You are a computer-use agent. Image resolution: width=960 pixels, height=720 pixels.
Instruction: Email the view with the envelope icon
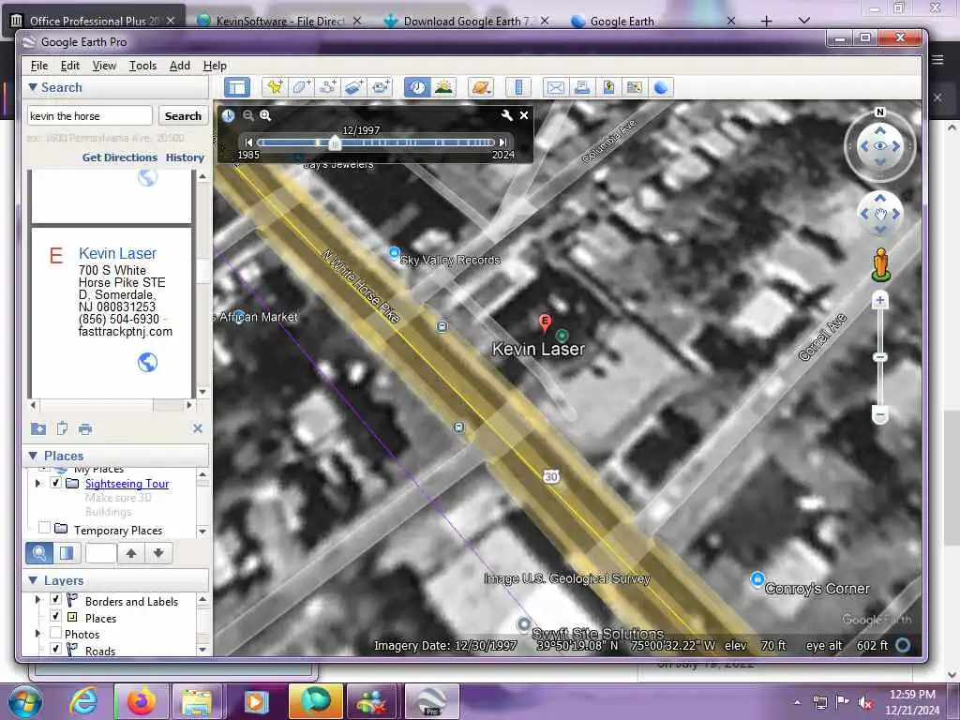(x=555, y=87)
